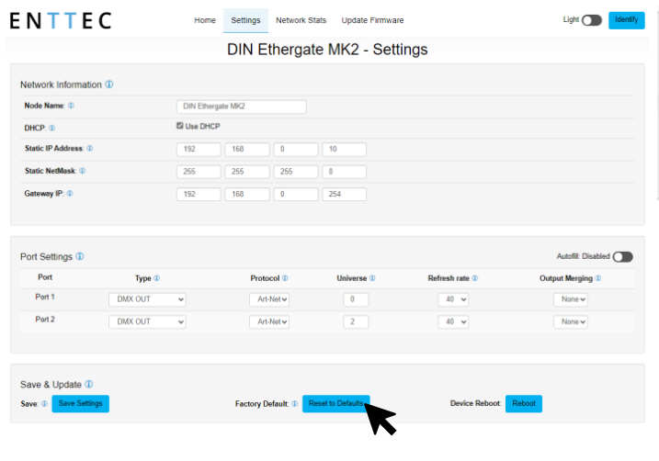Click the Node Name input field
This screenshot has width=659, height=461.
point(242,107)
